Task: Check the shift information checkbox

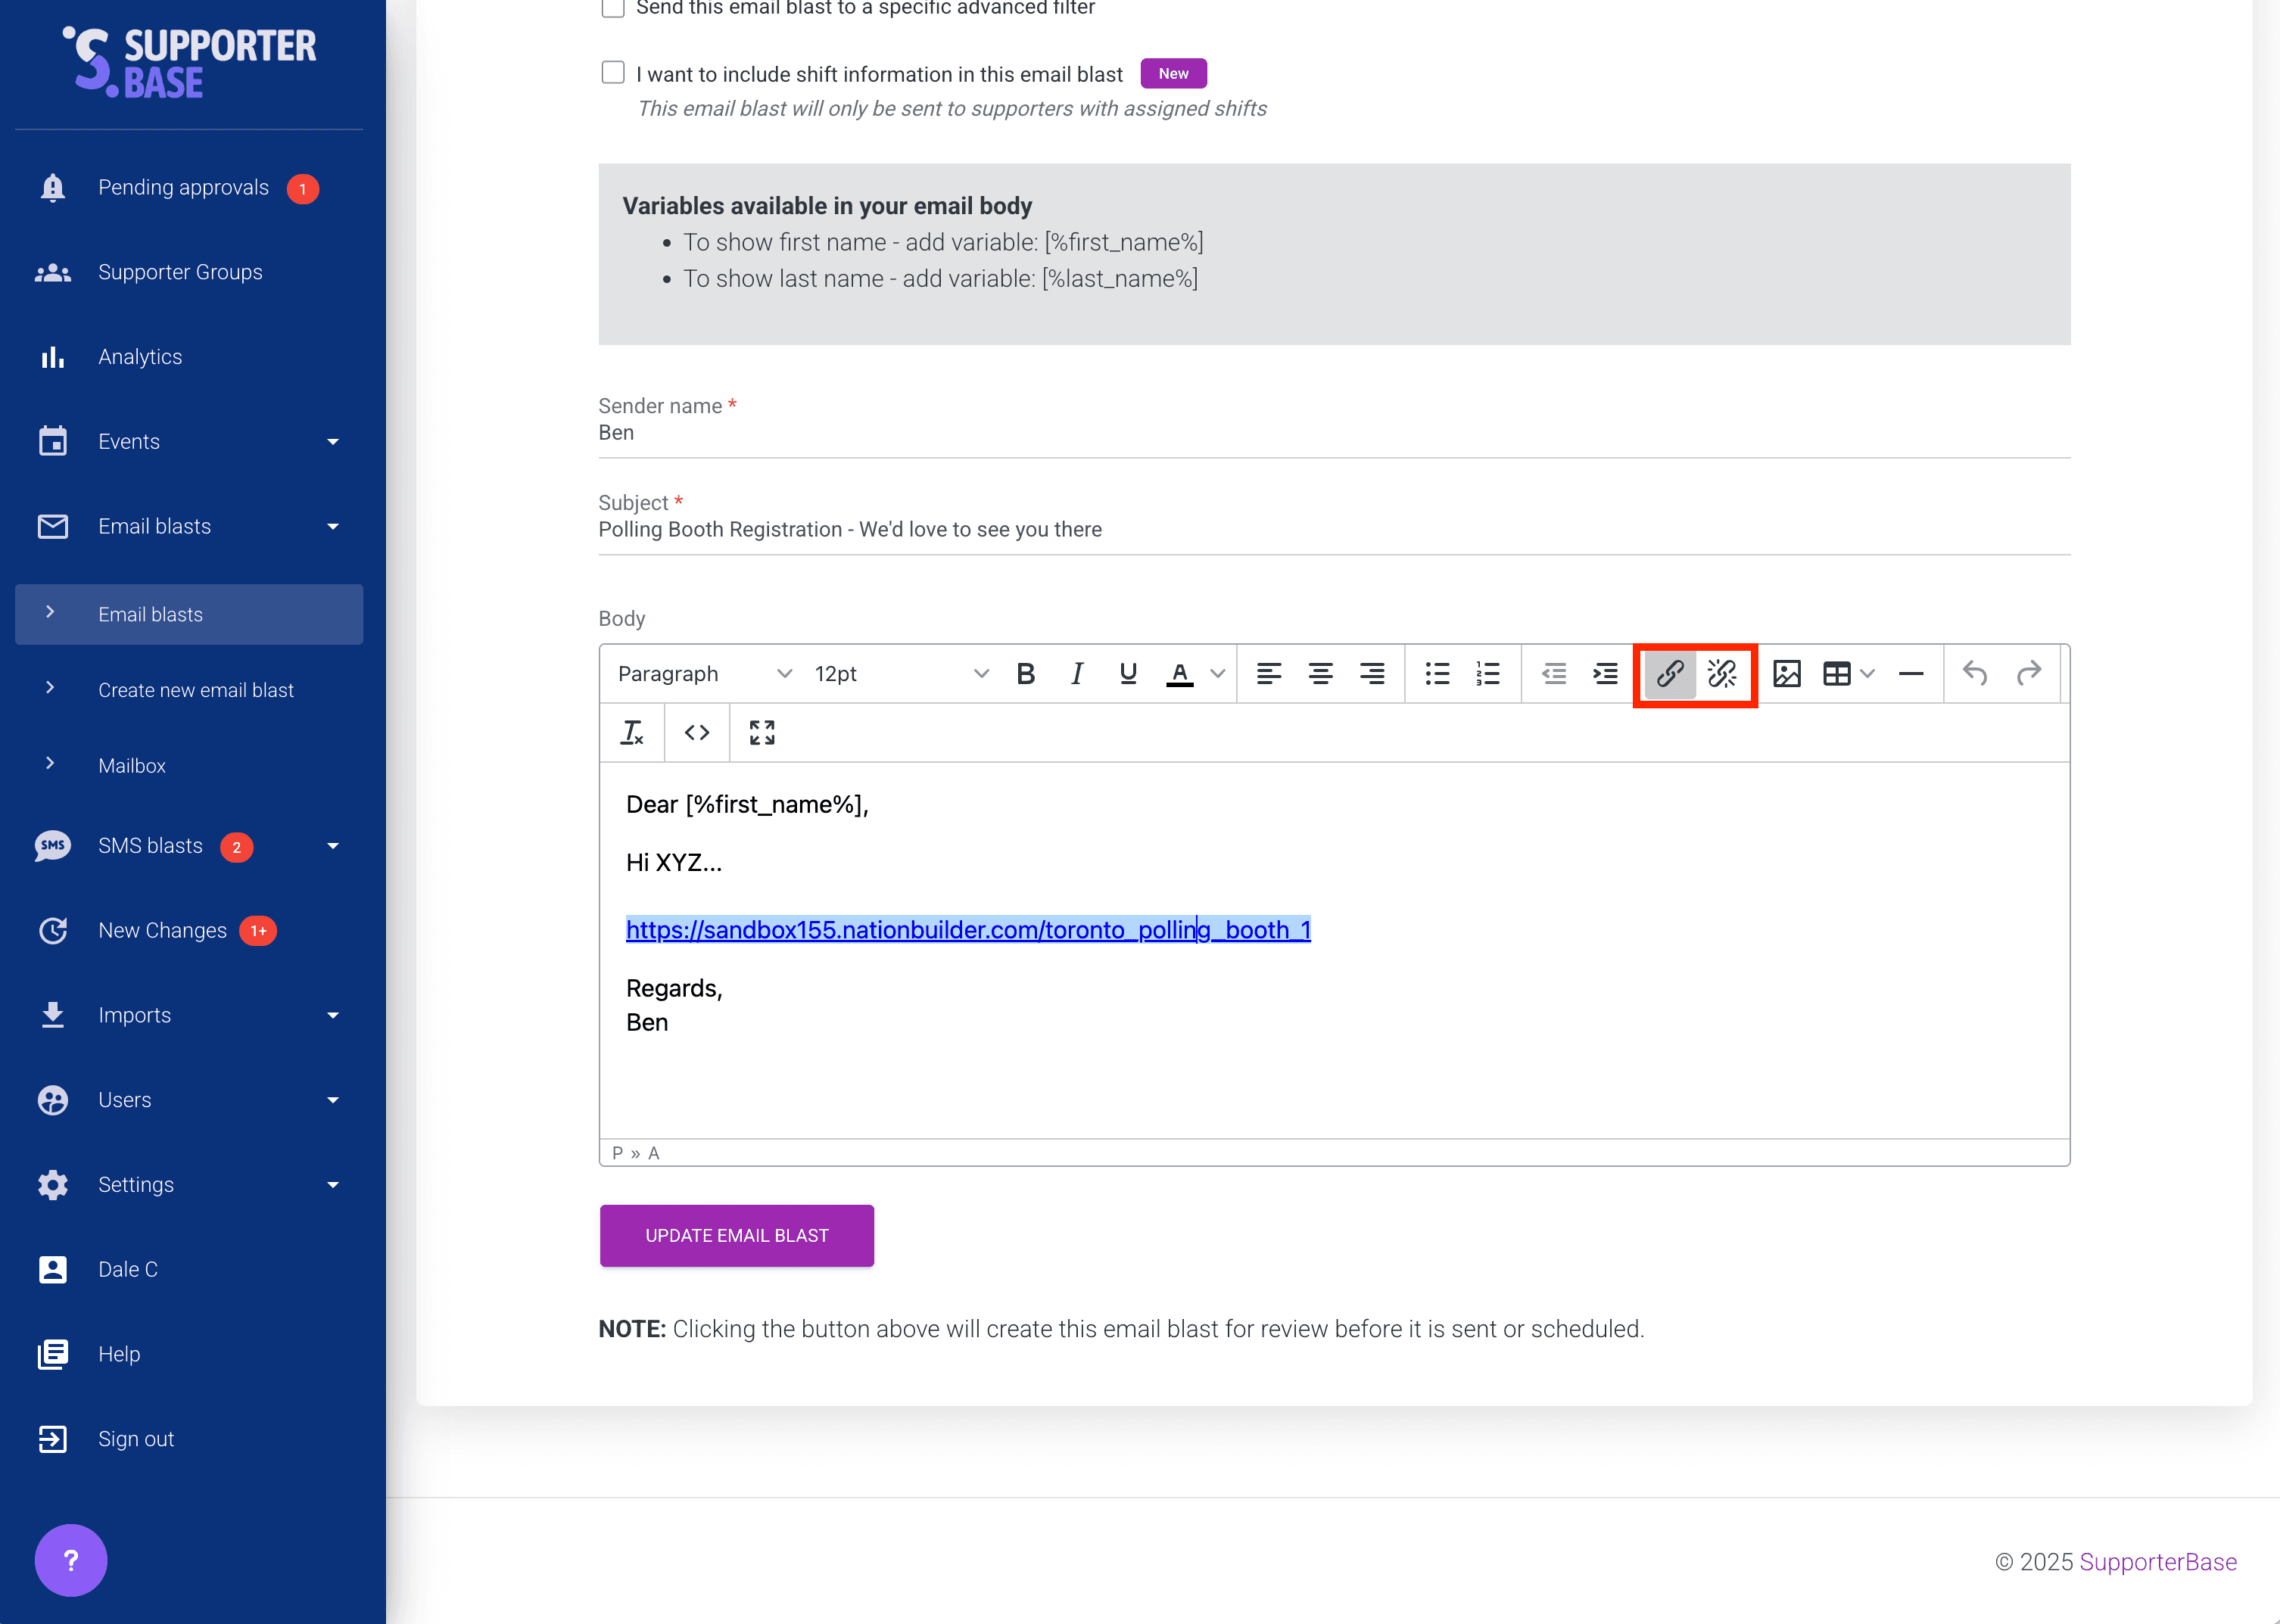Action: 612,72
